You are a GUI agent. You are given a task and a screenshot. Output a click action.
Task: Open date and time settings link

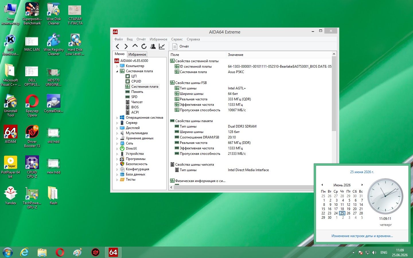pyautogui.click(x=362, y=236)
